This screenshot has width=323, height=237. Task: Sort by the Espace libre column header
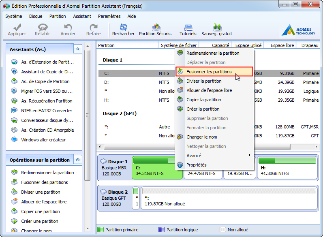click(281, 45)
